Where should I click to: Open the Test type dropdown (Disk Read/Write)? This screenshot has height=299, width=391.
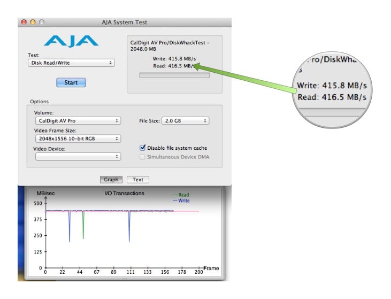[71, 63]
